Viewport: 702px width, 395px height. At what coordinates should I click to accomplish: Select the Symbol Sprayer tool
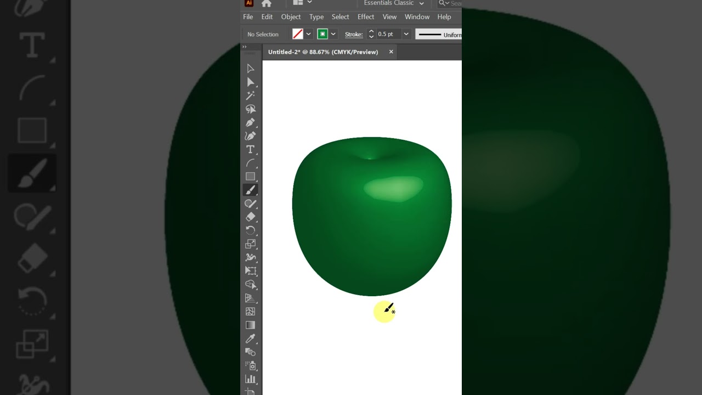[x=250, y=365]
